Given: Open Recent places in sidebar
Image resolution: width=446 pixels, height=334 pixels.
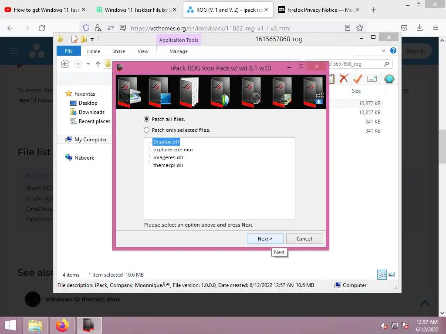Looking at the screenshot, I should coord(90,121).
